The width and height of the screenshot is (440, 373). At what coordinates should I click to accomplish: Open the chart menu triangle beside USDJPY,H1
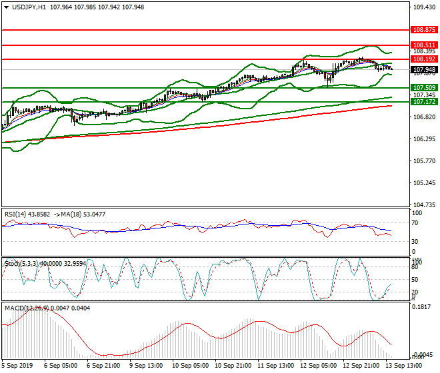[6, 7]
